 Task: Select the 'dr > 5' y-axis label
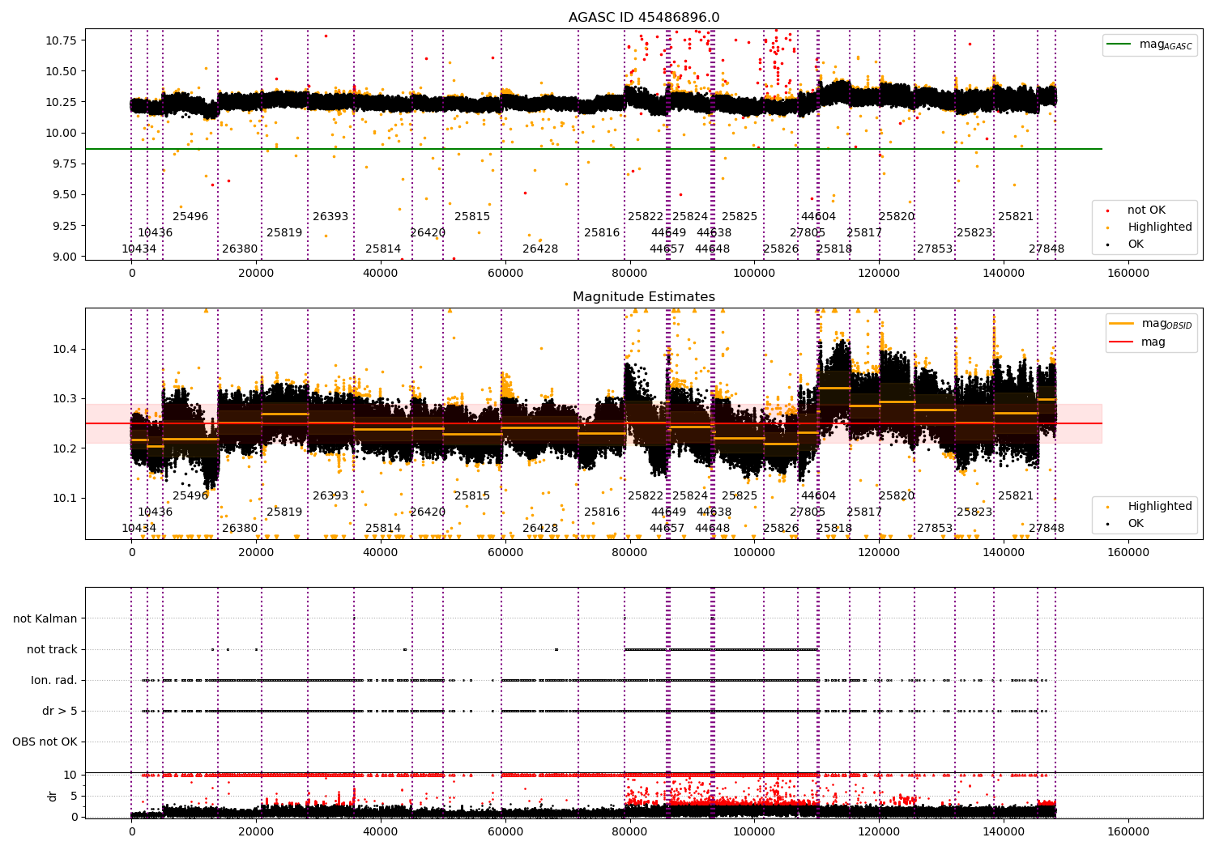[x=60, y=711]
